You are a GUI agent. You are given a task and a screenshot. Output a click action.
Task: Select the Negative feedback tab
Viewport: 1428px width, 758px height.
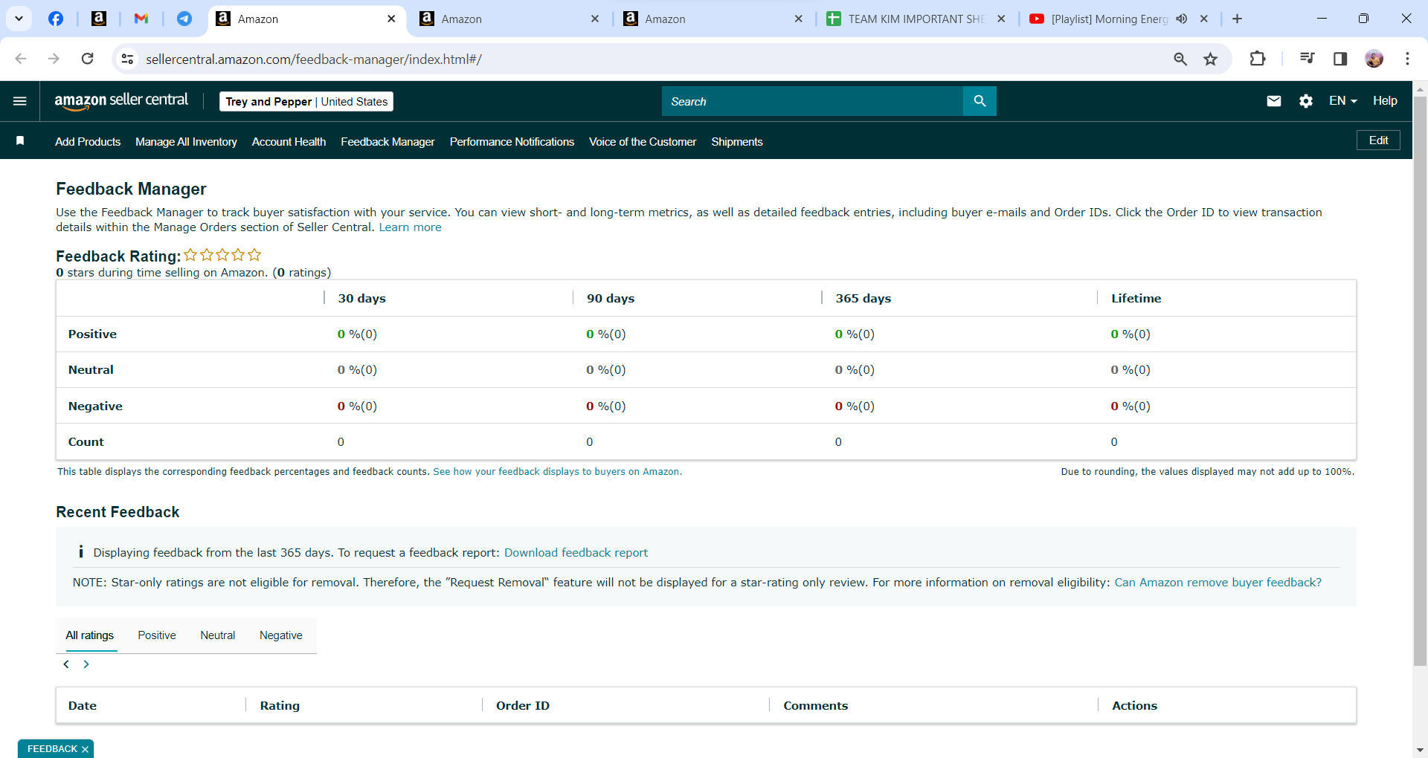pyautogui.click(x=281, y=635)
